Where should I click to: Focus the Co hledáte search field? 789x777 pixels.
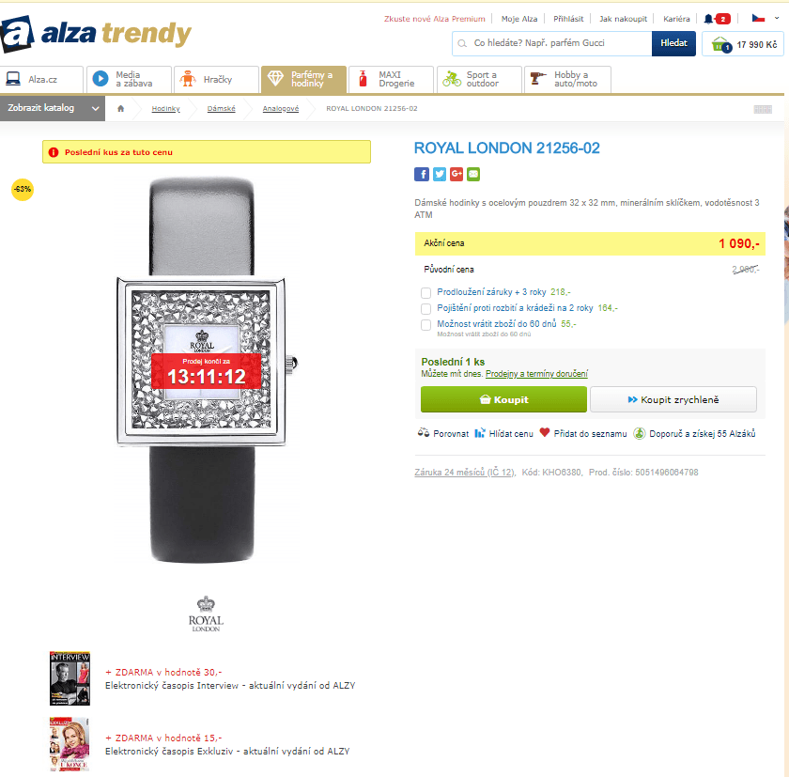(552, 44)
